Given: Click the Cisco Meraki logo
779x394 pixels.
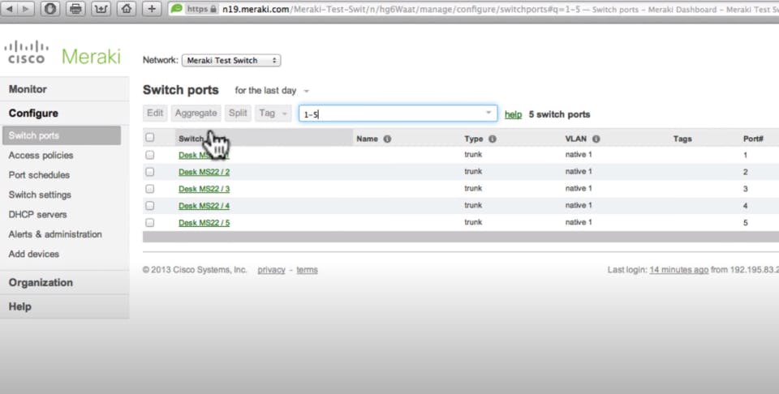Looking at the screenshot, I should pos(62,53).
